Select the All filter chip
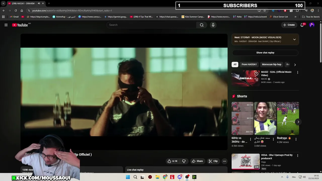Image resolution: width=322 pixels, height=181 pixels. [235, 65]
